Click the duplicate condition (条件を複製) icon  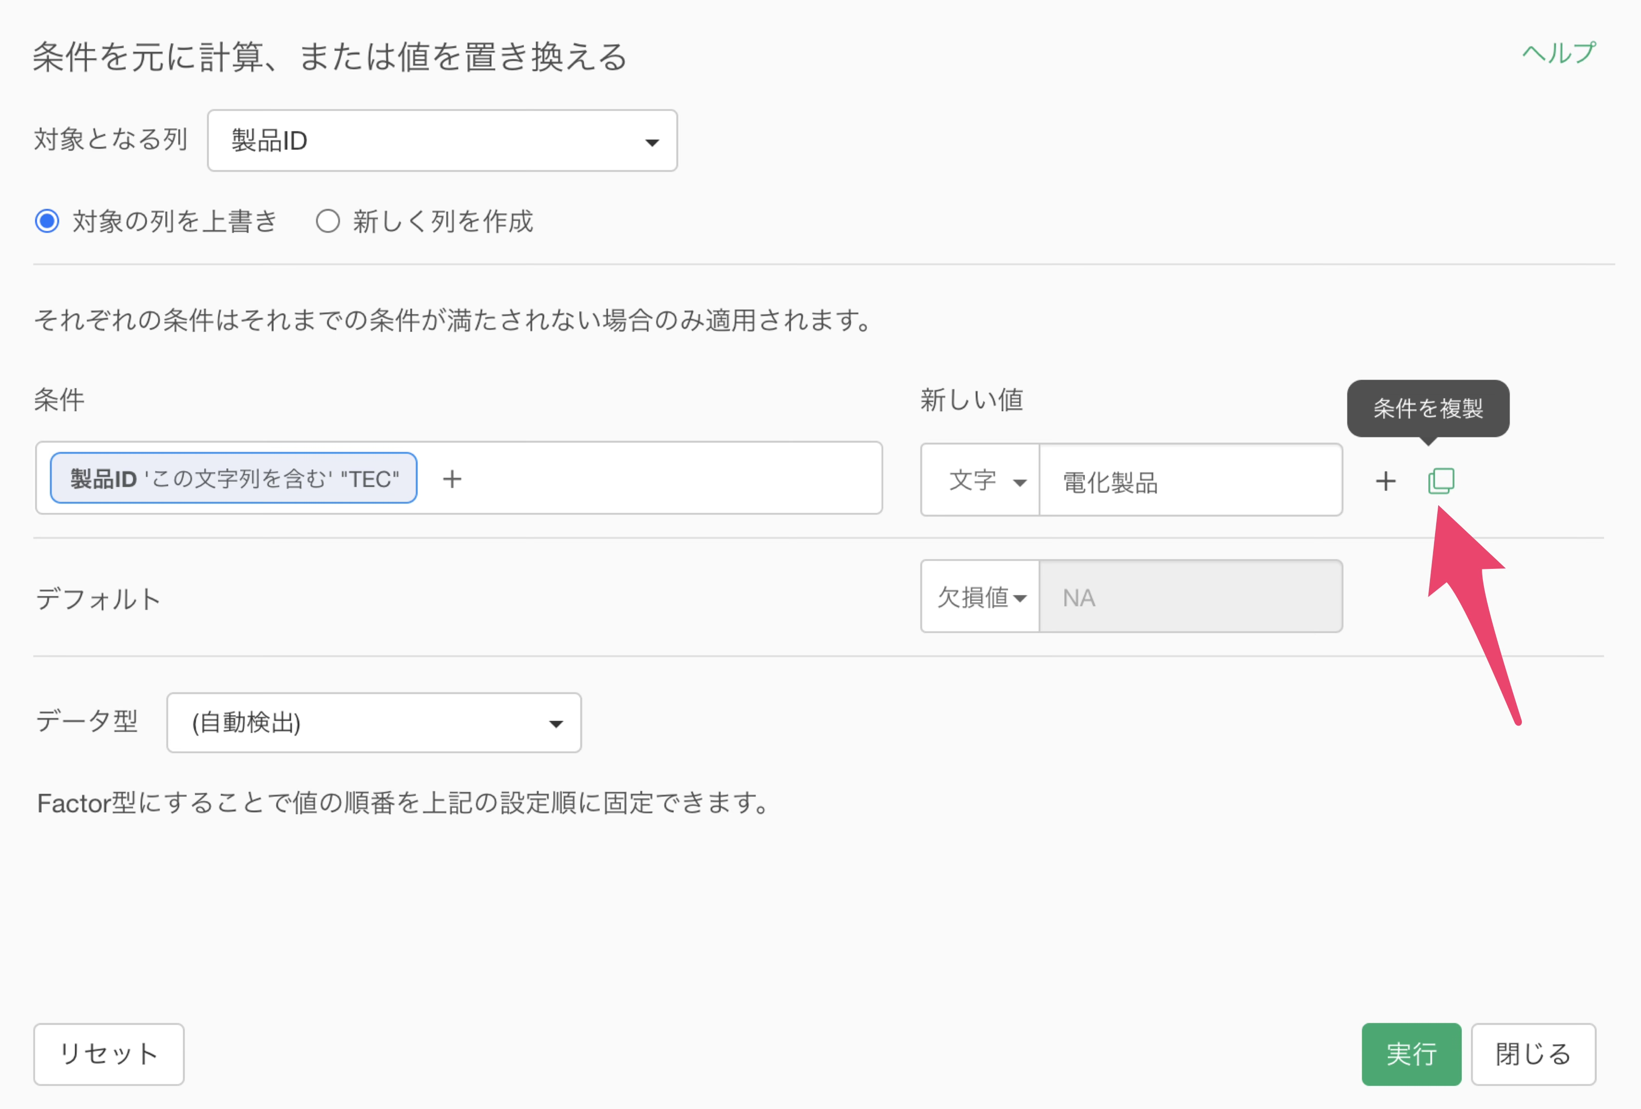[1440, 481]
